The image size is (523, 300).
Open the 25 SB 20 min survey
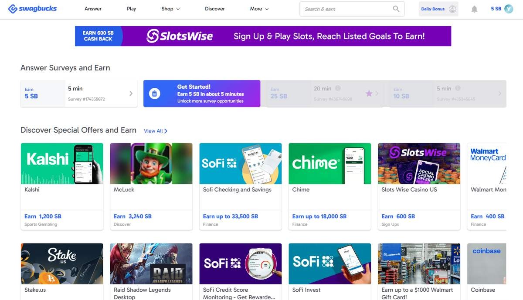[325, 93]
